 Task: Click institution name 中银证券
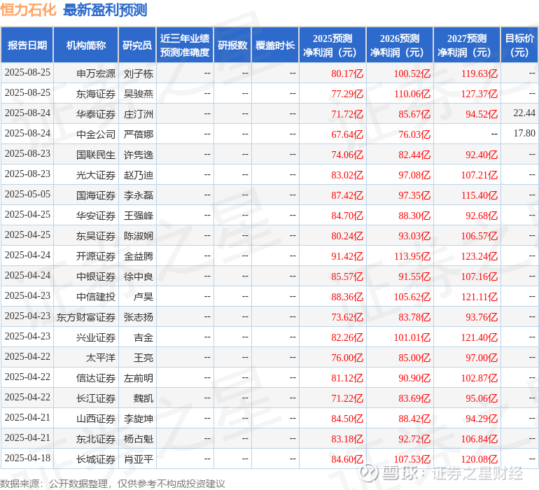tap(96, 276)
